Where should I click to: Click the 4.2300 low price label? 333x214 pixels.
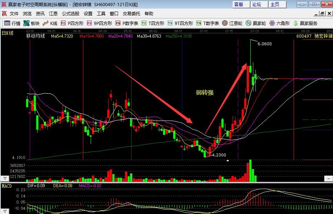219,155
